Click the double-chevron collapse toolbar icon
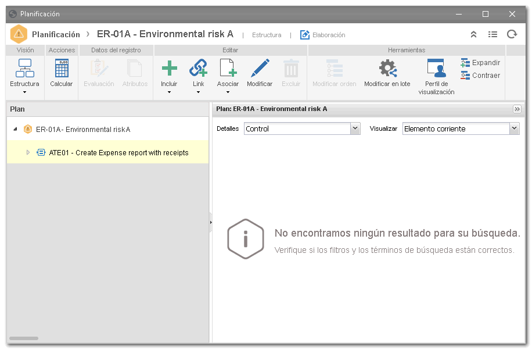The image size is (532, 350). click(x=474, y=34)
